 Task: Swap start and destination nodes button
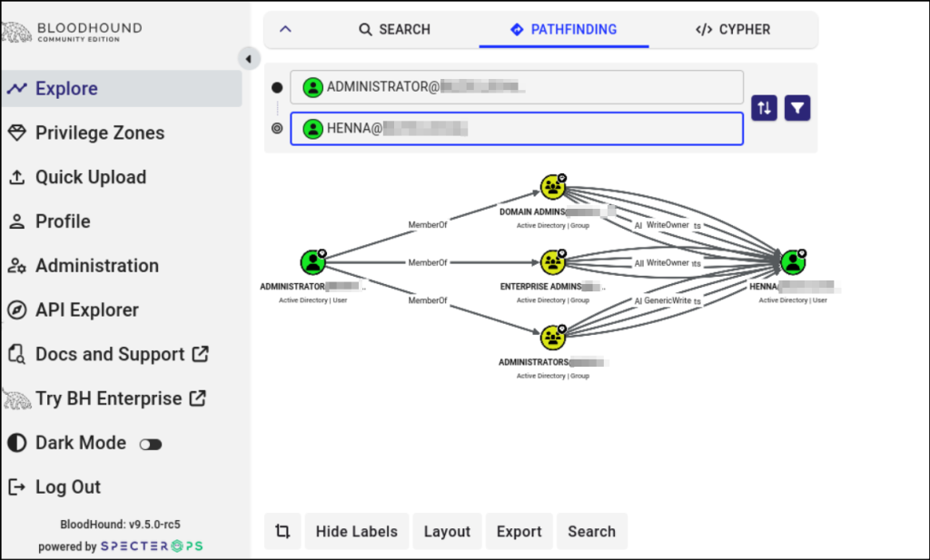tap(764, 108)
